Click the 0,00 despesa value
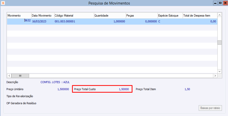The width and height of the screenshot is (228, 116). tap(213, 21)
